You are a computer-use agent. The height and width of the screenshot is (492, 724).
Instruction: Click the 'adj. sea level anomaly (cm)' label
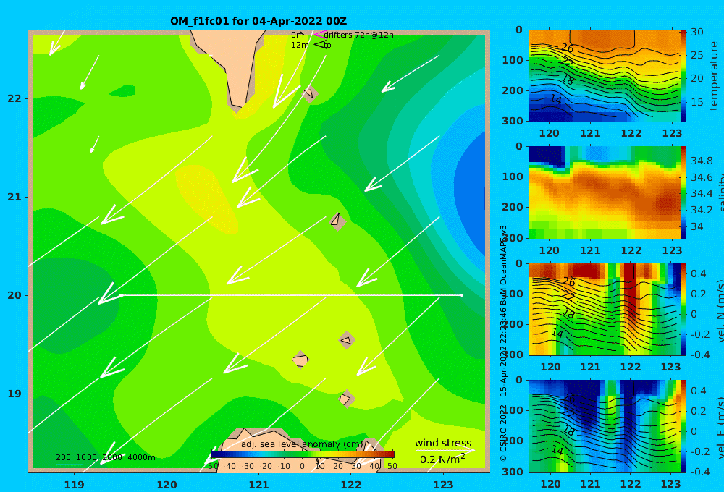click(x=303, y=444)
